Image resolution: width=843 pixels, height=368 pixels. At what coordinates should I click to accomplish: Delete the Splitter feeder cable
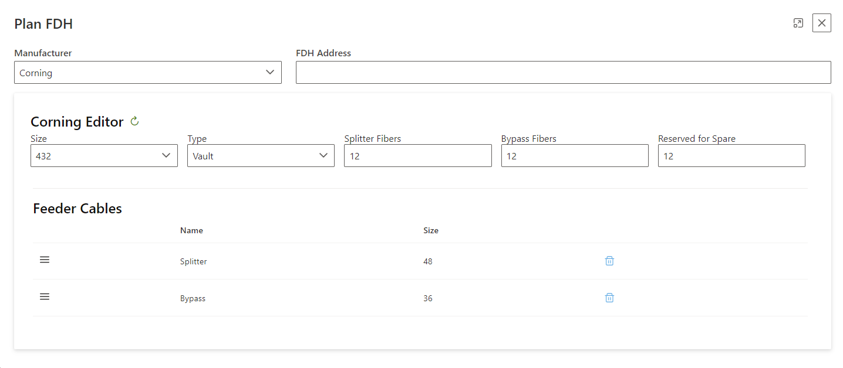[x=609, y=261]
